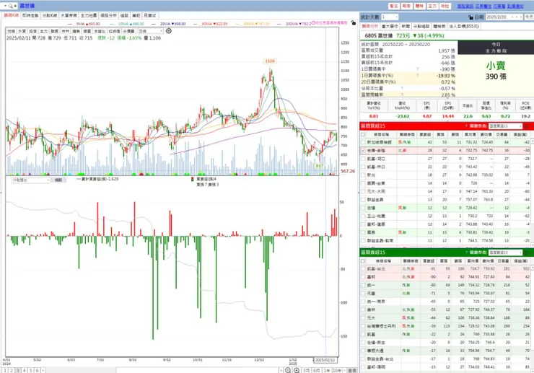
Task: Open the 日期 2025/2/20 date dropdown
Action: coord(504,17)
